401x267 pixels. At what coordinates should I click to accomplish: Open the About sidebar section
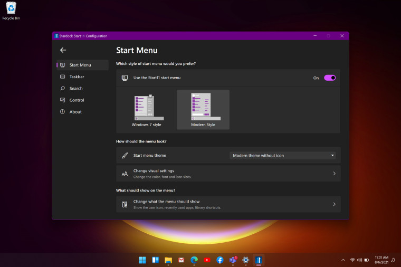pos(83,112)
